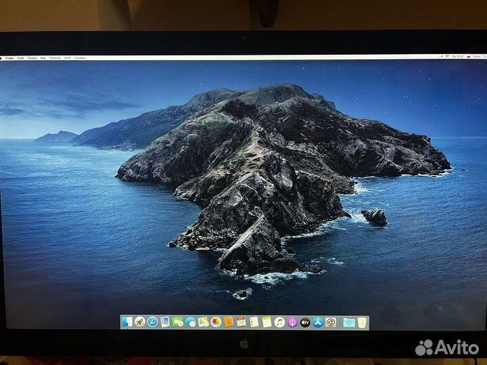
Task: Open FaceTime green icon in Dock
Action: (178, 322)
